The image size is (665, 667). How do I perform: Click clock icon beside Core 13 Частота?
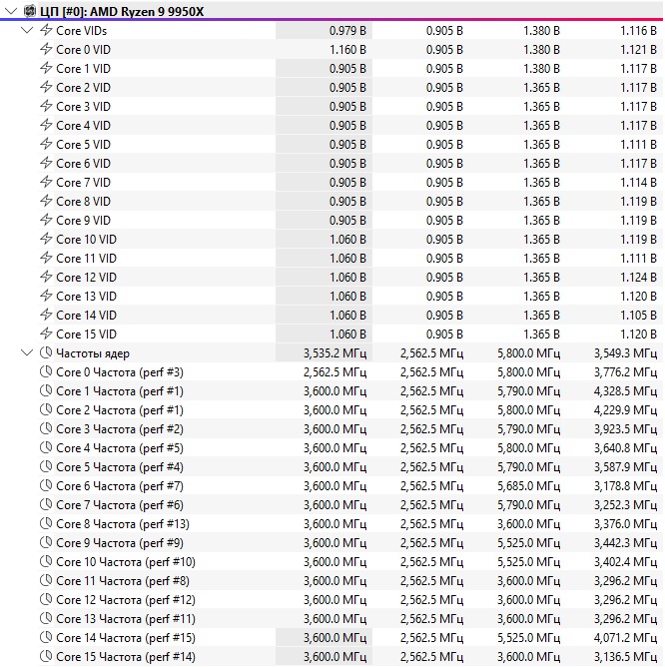[x=46, y=618]
